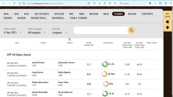Click the SCORE PREDICTION column header
The image size is (173, 97).
pyautogui.click(x=89, y=44)
